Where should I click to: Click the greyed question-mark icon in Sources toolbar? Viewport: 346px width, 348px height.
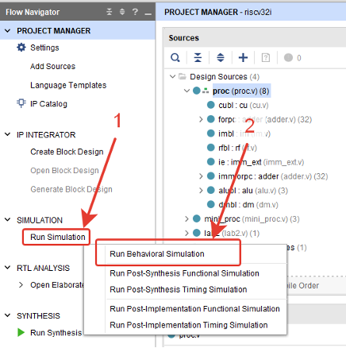point(266,57)
